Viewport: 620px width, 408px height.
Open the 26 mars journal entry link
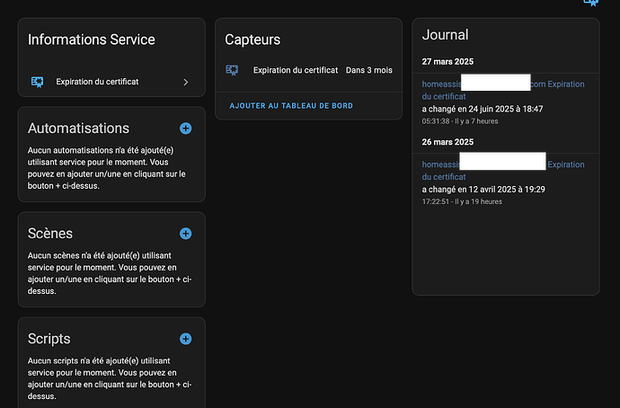[x=503, y=171]
